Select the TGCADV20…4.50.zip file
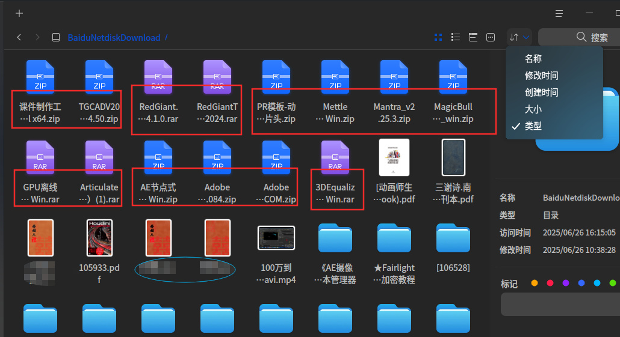620x337 pixels. point(99,92)
